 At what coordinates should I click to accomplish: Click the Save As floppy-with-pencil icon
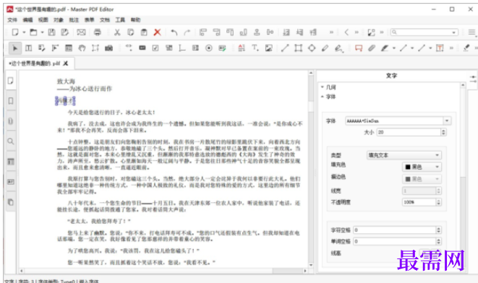click(64, 32)
